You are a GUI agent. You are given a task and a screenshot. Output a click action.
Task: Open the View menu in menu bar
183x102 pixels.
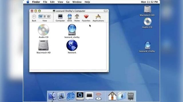[x=60, y=2]
